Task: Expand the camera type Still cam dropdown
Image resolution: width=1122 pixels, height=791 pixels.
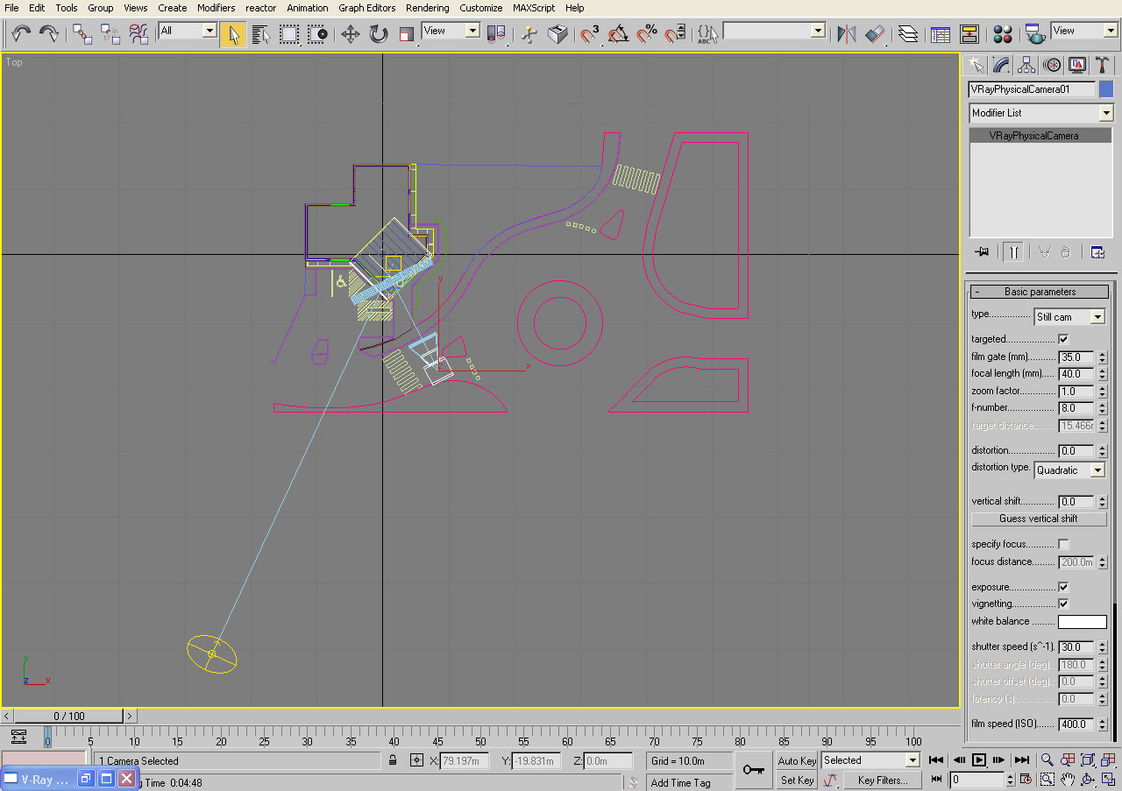Action: (1069, 317)
